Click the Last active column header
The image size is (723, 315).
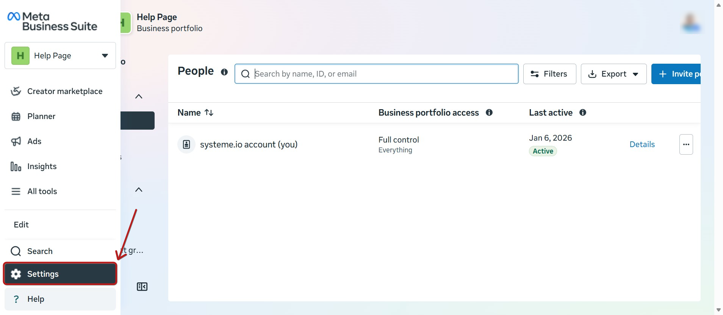(x=551, y=113)
